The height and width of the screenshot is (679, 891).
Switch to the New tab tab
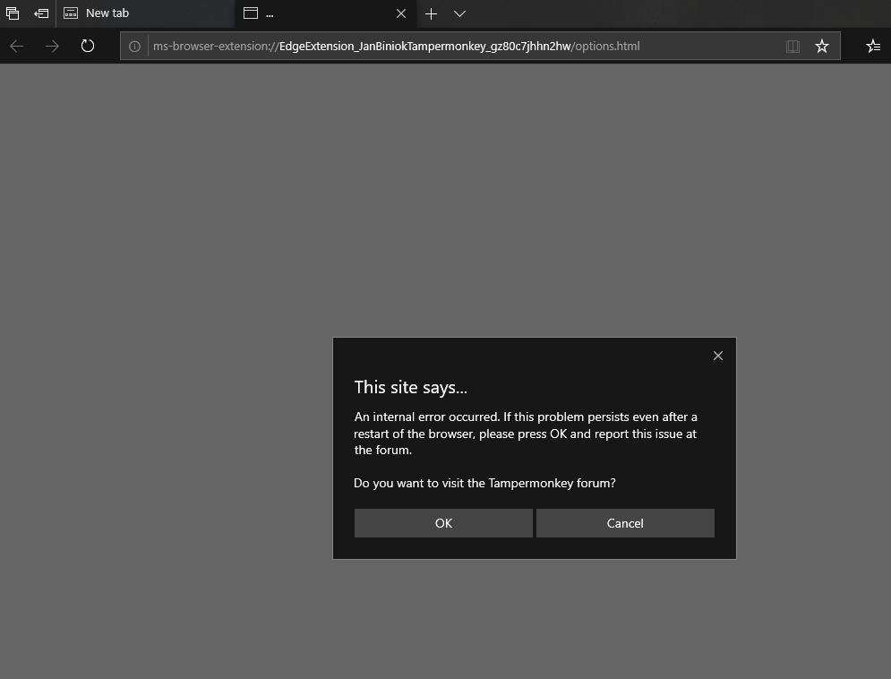(145, 13)
